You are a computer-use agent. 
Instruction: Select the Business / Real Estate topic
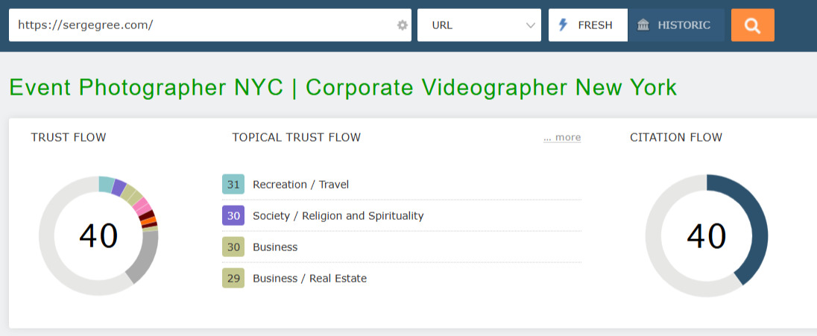(x=309, y=278)
